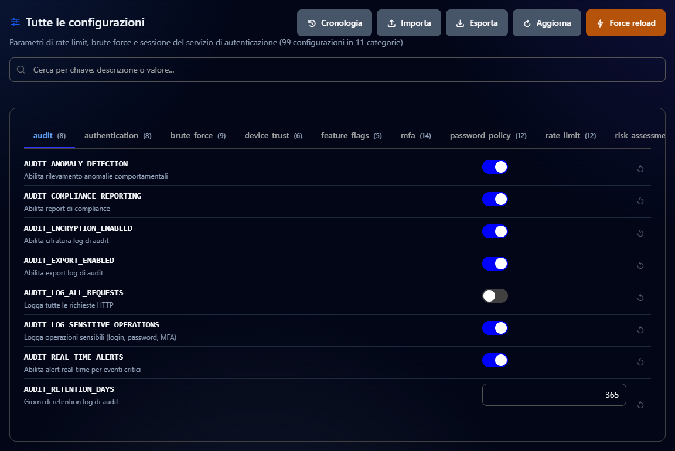This screenshot has height=451, width=675.
Task: Go to the feature_flags tab
Action: 352,135
